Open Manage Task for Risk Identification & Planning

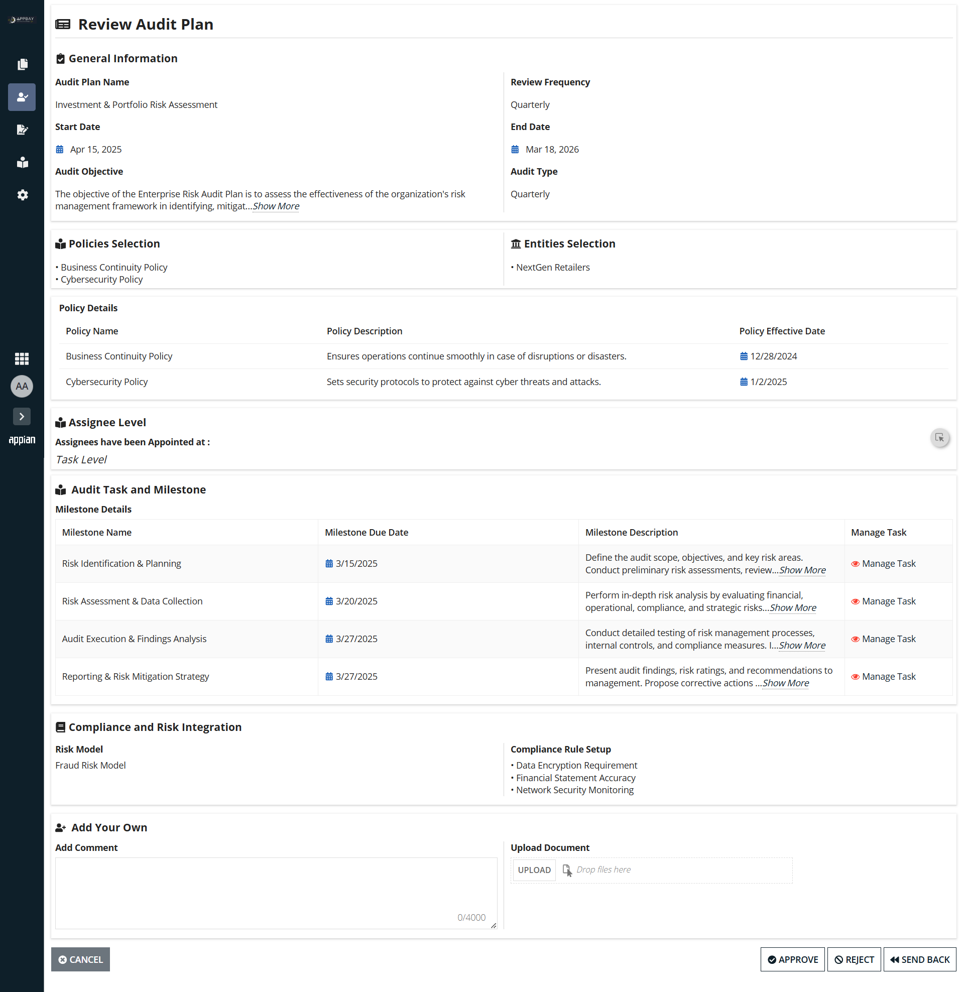pyautogui.click(x=884, y=563)
